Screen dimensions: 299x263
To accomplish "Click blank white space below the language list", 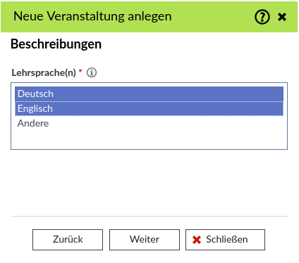I will pyautogui.click(x=149, y=183).
